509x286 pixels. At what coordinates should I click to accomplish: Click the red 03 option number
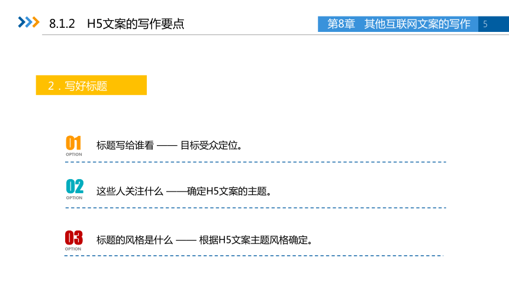pyautogui.click(x=74, y=238)
